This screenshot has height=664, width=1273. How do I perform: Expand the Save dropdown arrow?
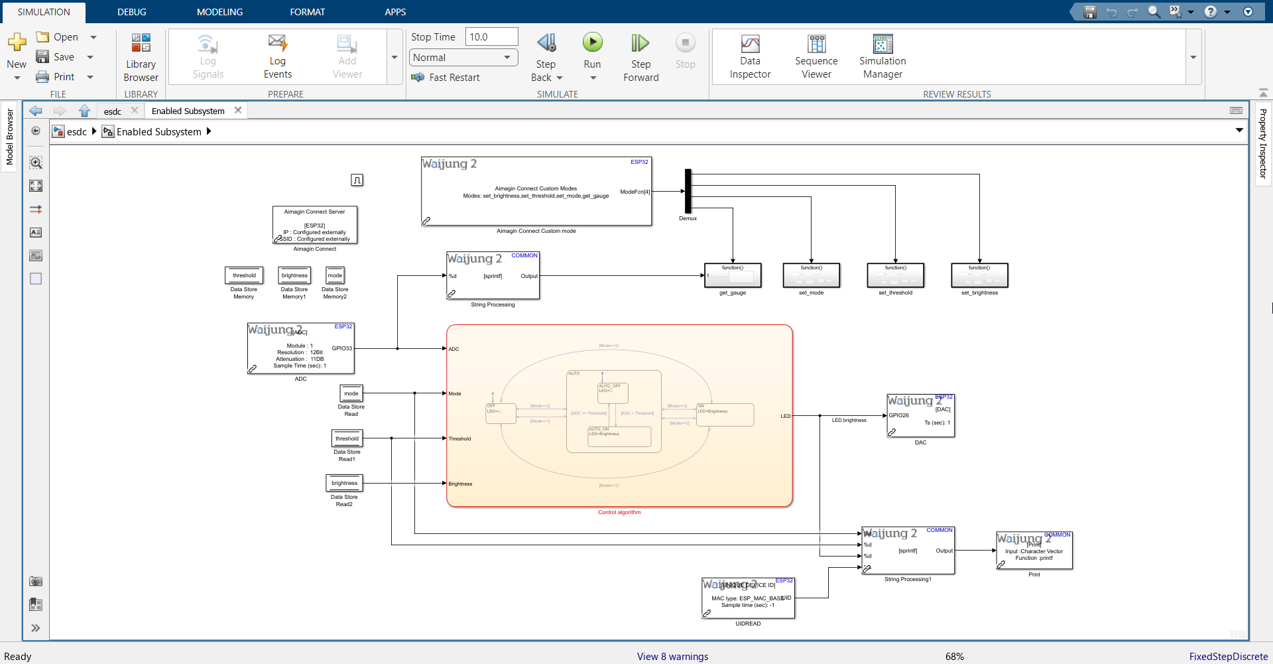coord(90,57)
